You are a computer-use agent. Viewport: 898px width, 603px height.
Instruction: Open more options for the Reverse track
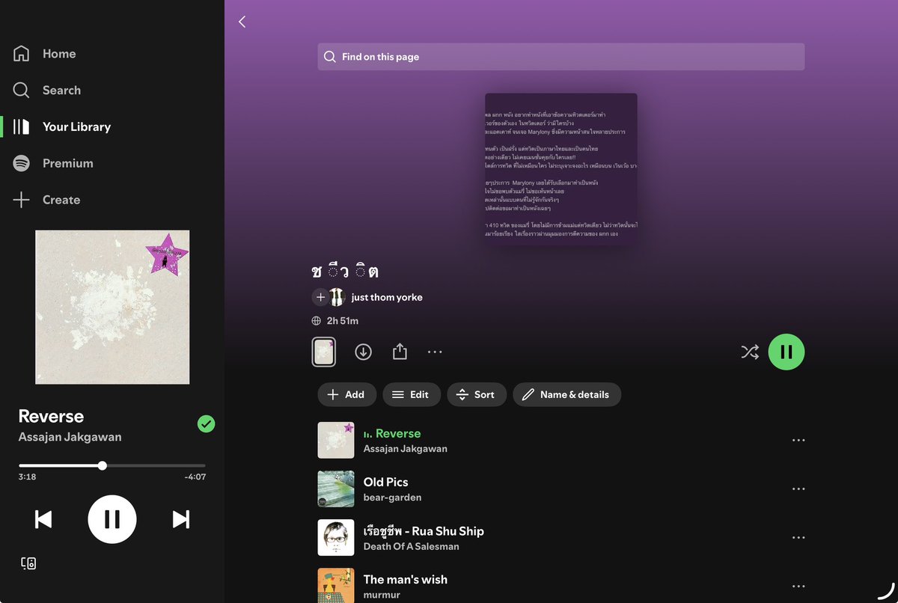click(x=798, y=440)
